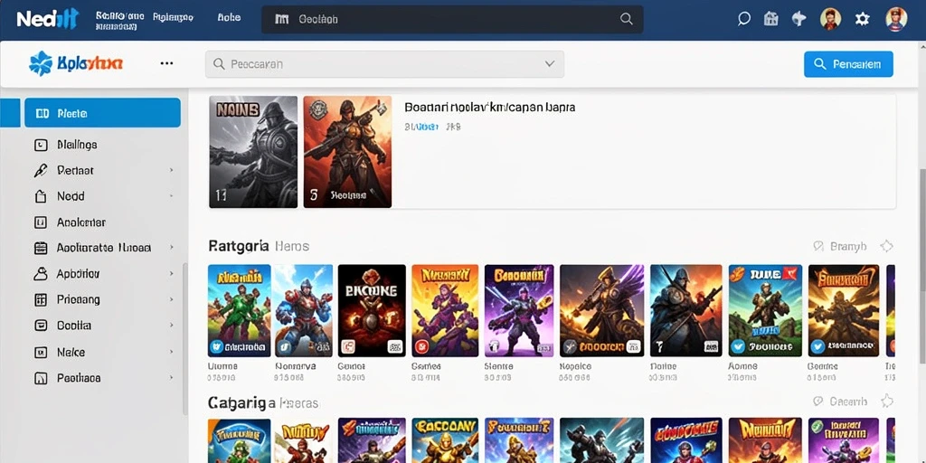The image size is (926, 463).
Task: Click the person icon next to Apbdrlov
Action: click(x=41, y=274)
